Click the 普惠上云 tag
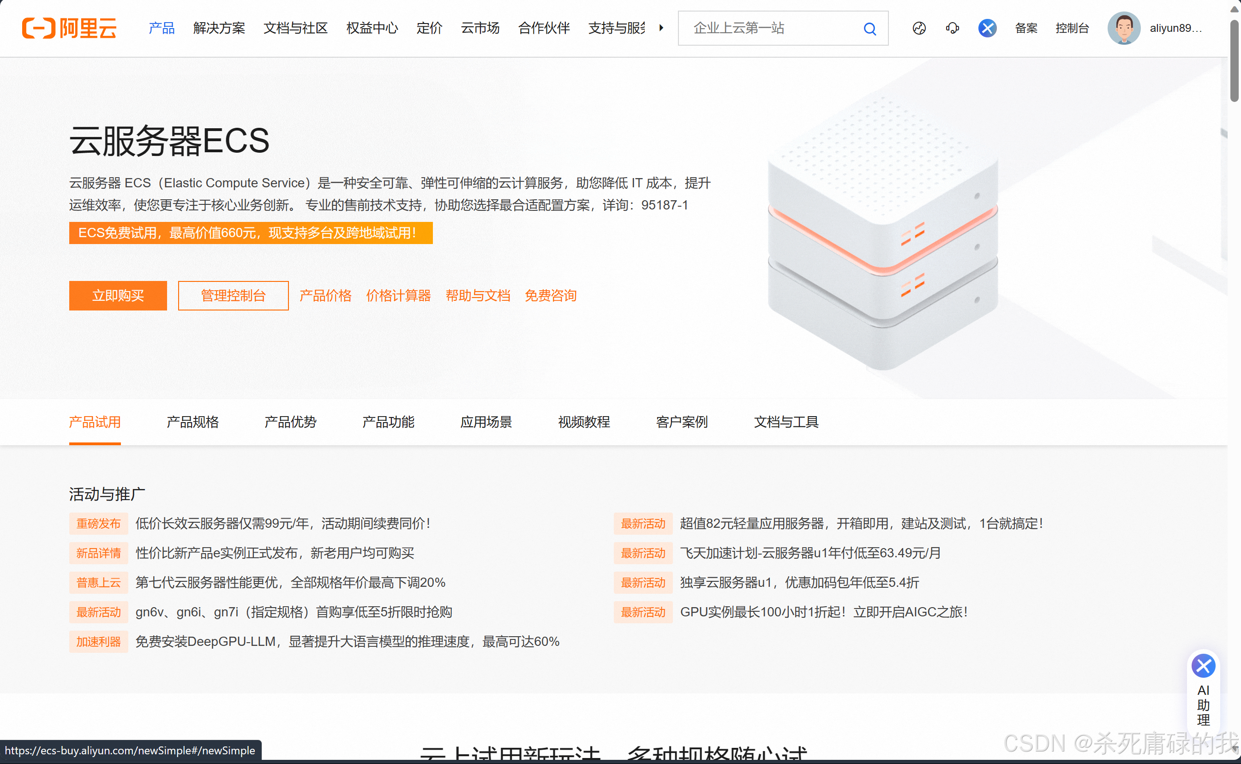 99,583
